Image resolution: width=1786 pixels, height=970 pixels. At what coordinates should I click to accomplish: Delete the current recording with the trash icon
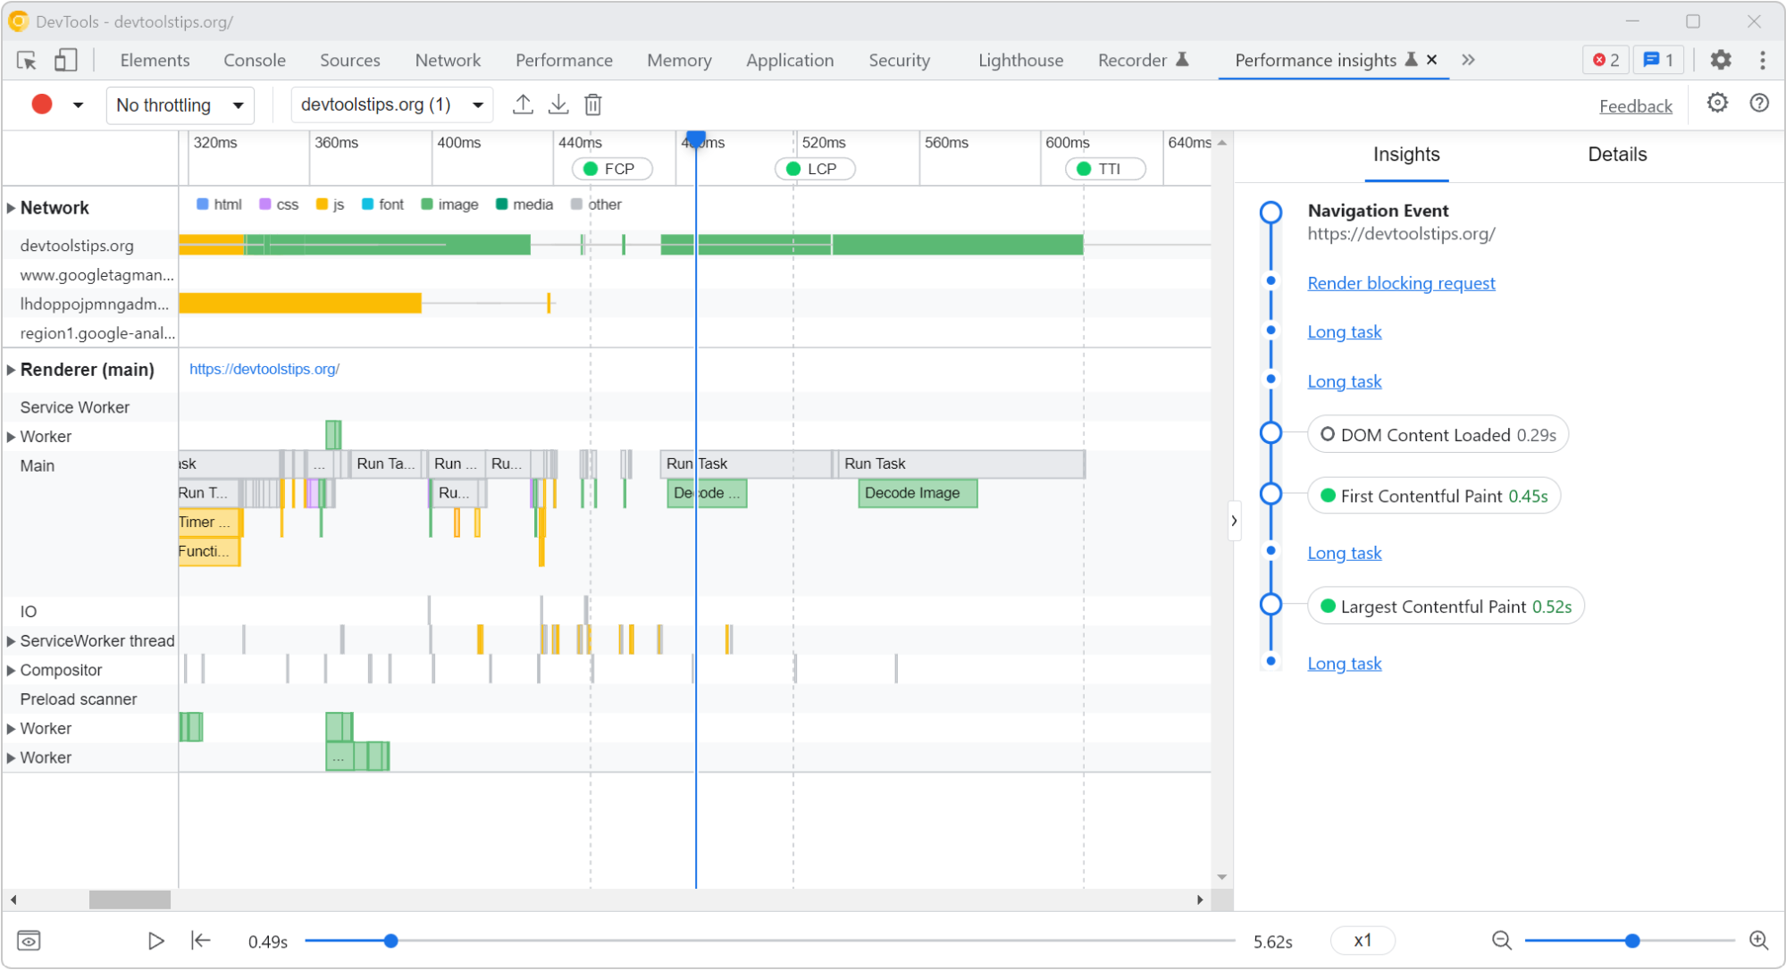593,105
